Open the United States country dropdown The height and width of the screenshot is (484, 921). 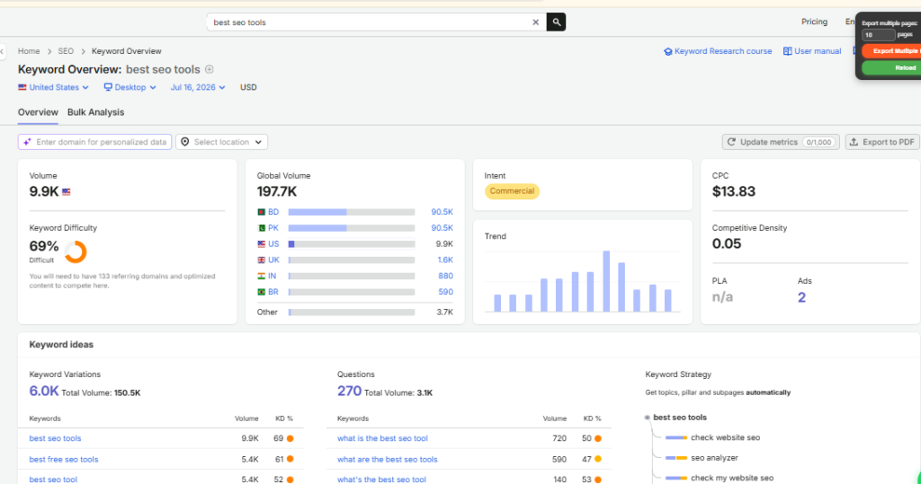click(53, 87)
